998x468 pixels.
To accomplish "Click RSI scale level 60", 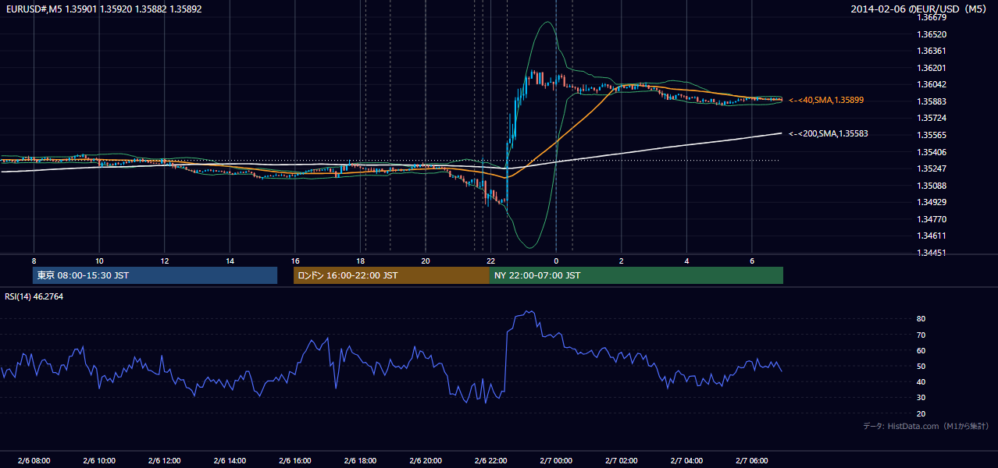I will click(x=921, y=351).
